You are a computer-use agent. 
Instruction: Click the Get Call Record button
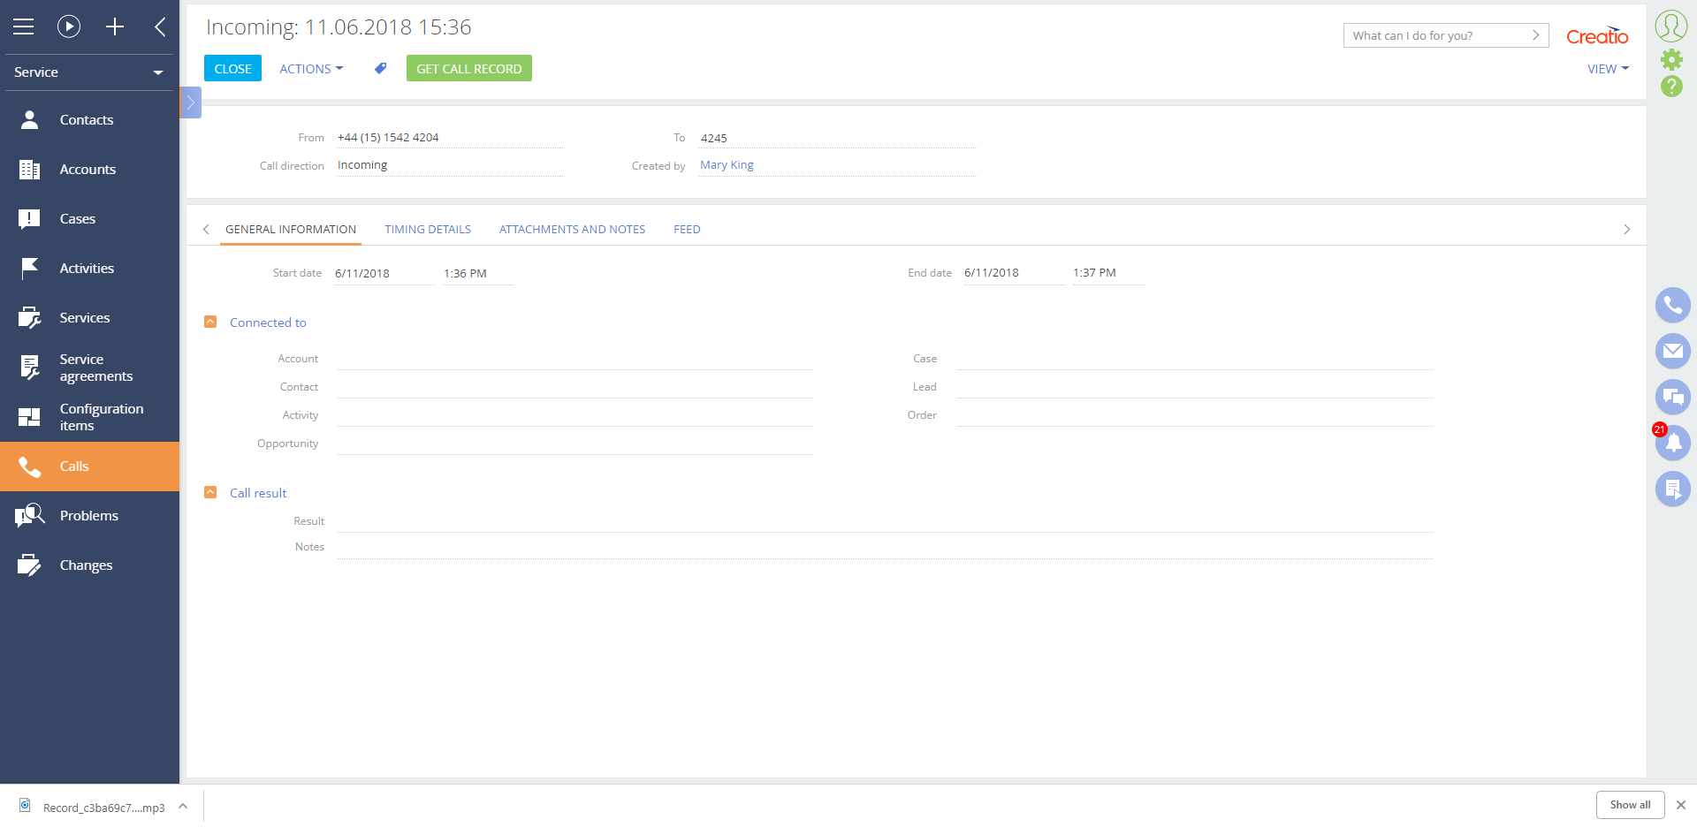468,69
